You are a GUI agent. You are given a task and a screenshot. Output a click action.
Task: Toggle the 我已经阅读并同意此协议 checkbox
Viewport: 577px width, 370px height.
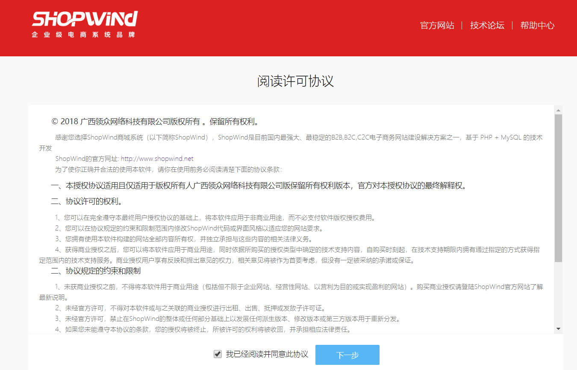point(218,354)
